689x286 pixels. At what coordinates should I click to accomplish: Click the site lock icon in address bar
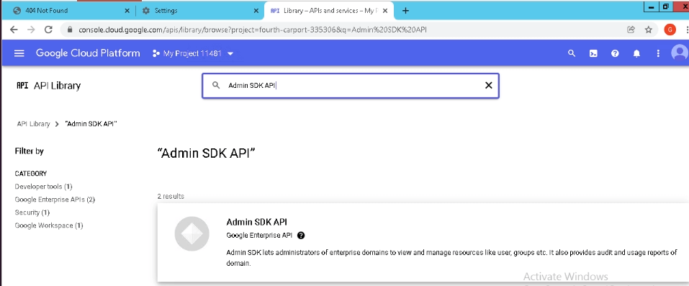click(x=69, y=30)
